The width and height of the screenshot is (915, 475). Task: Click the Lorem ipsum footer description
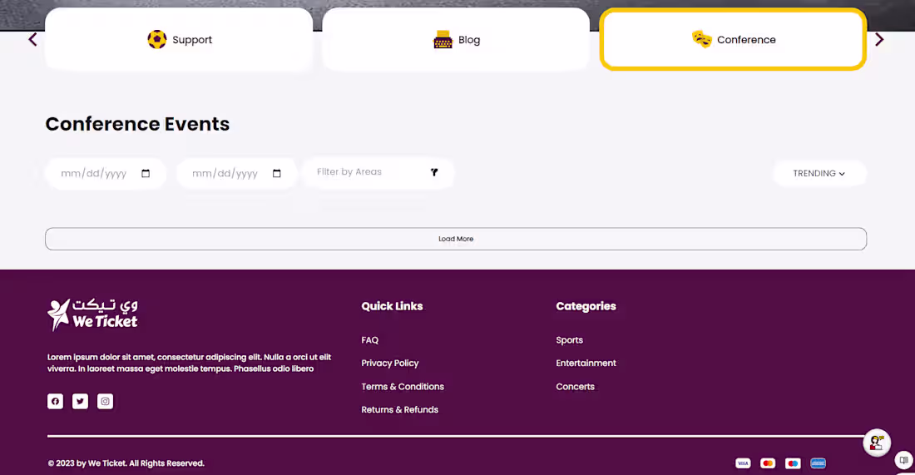click(189, 363)
